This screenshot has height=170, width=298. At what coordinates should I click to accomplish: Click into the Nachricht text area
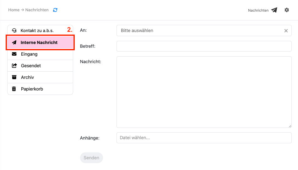pyautogui.click(x=204, y=92)
